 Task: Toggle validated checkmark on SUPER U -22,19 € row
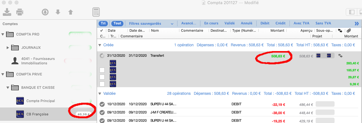pos(102,104)
